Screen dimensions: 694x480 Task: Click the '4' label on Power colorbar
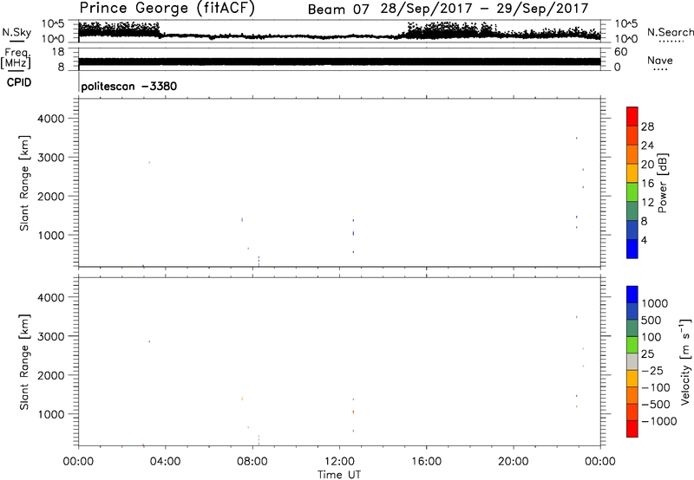pos(644,240)
